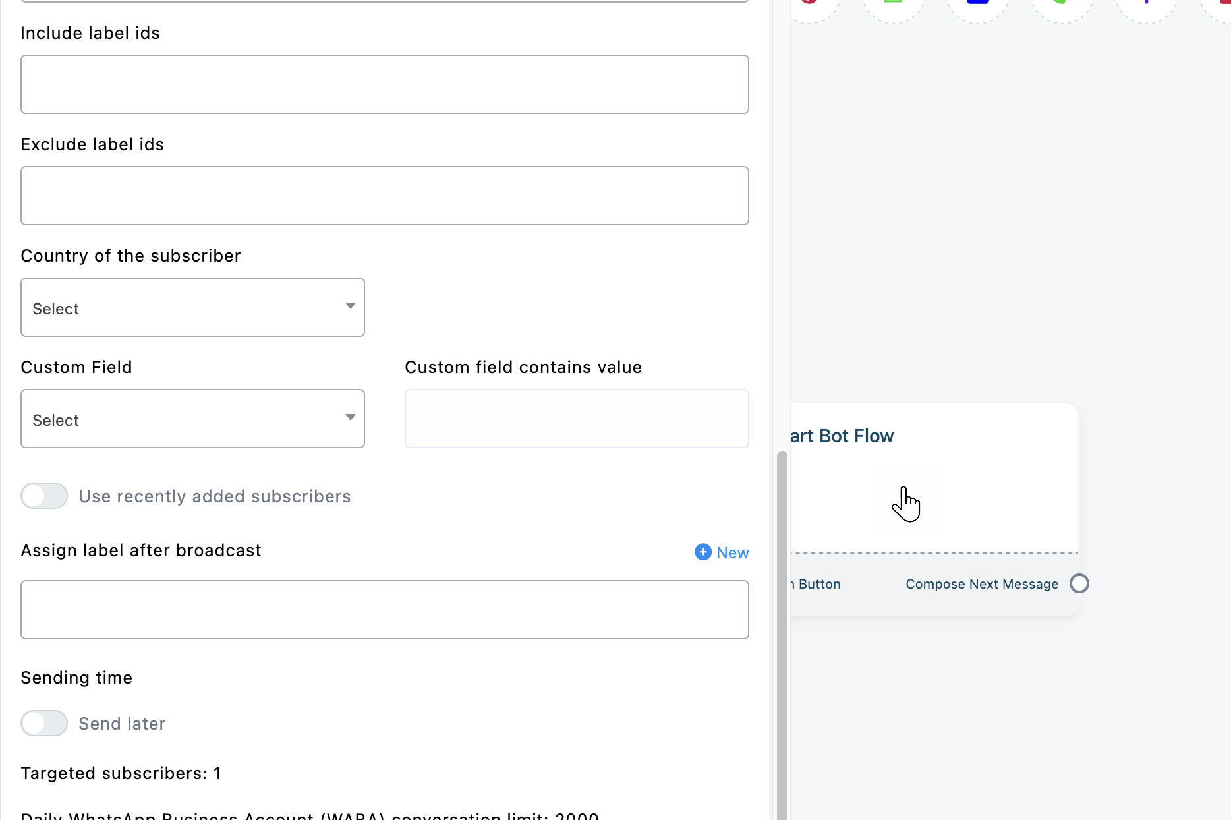Open the Country of the subscriber dropdown

[192, 307]
